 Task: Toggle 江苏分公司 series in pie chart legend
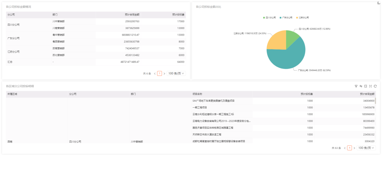302,18
